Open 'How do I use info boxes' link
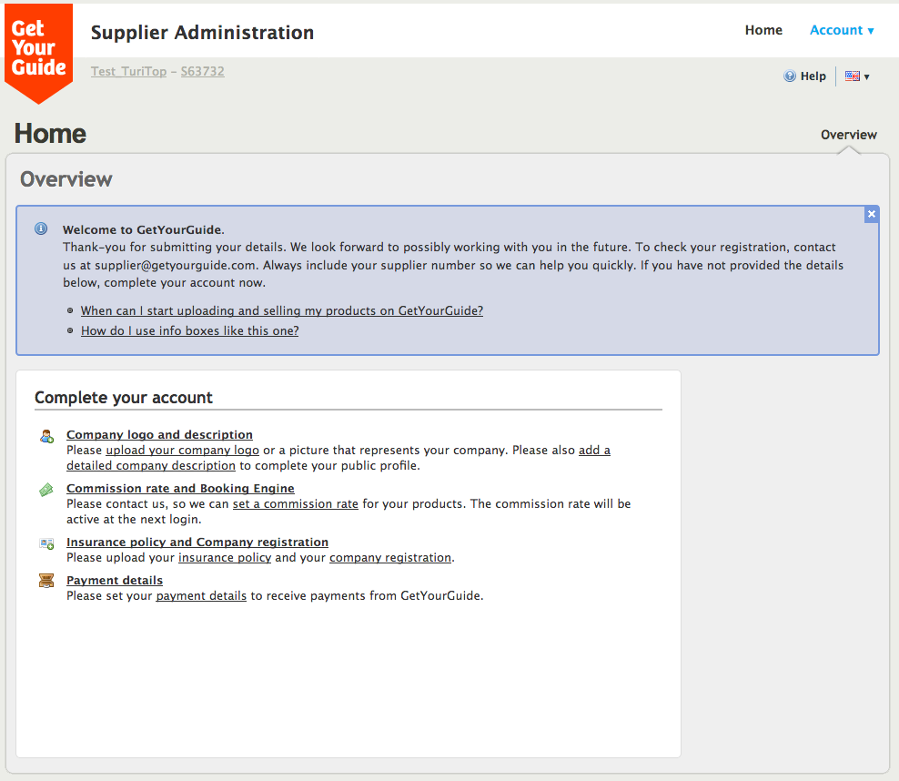The width and height of the screenshot is (899, 781). 189,330
